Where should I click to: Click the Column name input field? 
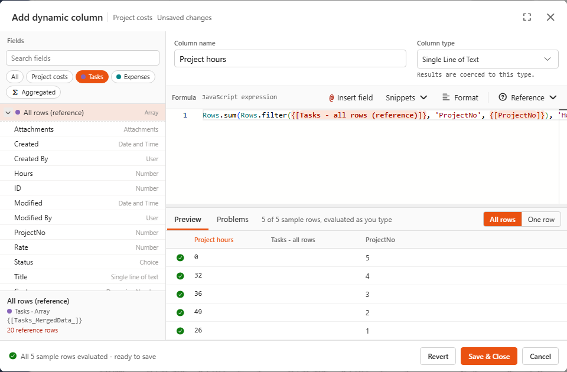[x=290, y=59]
